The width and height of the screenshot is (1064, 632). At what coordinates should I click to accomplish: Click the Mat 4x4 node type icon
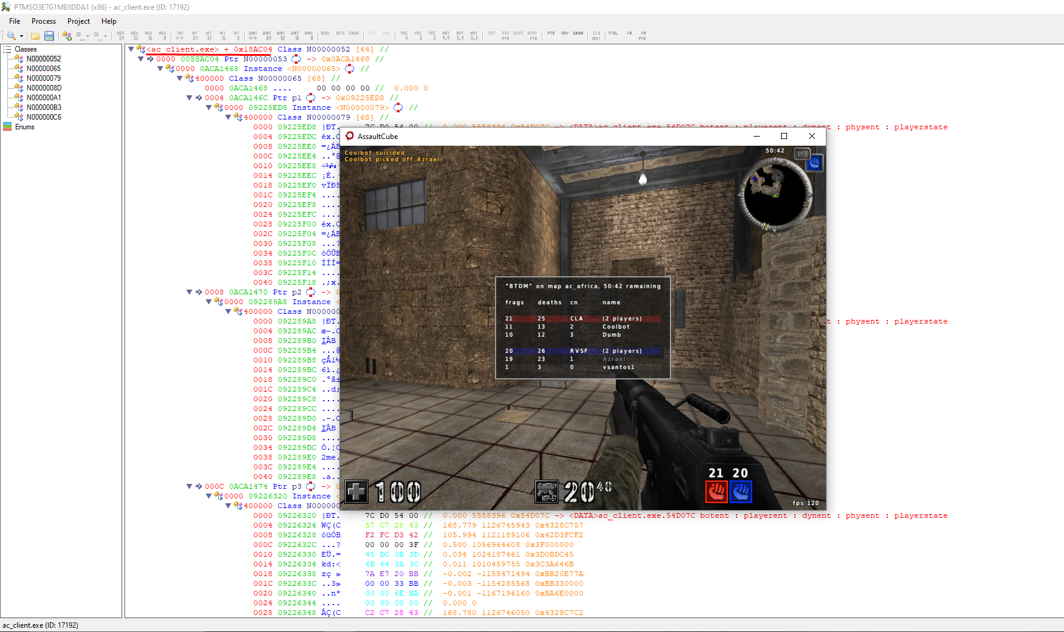[446, 36]
